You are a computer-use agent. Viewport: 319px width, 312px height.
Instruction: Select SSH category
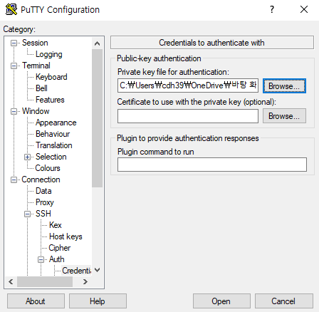point(43,214)
